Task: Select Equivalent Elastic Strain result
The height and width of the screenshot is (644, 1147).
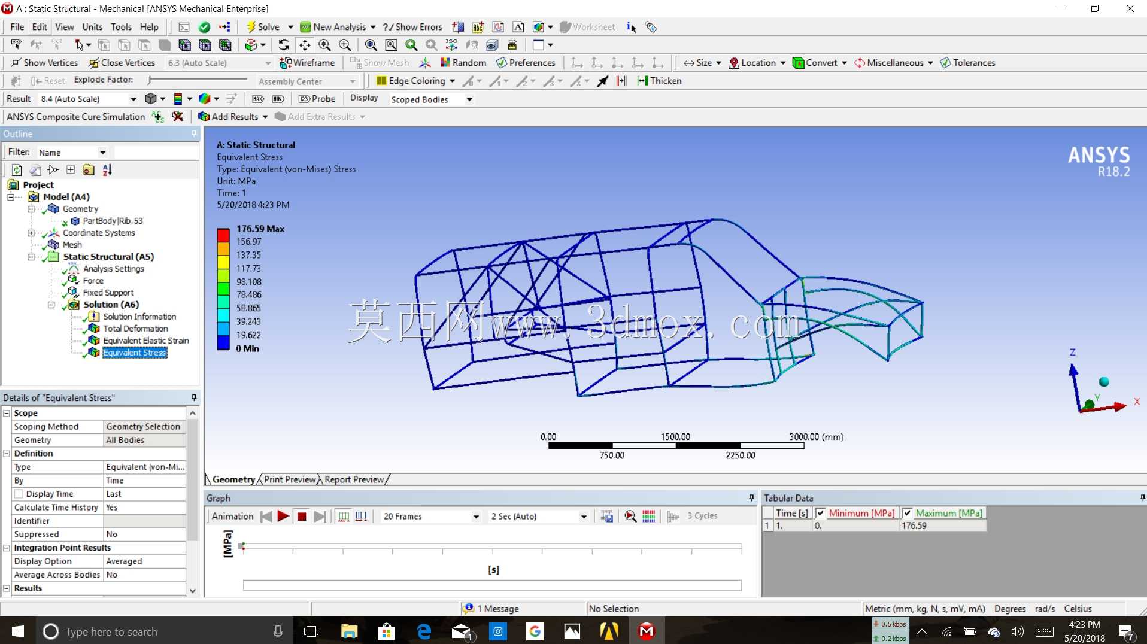Action: pos(145,341)
